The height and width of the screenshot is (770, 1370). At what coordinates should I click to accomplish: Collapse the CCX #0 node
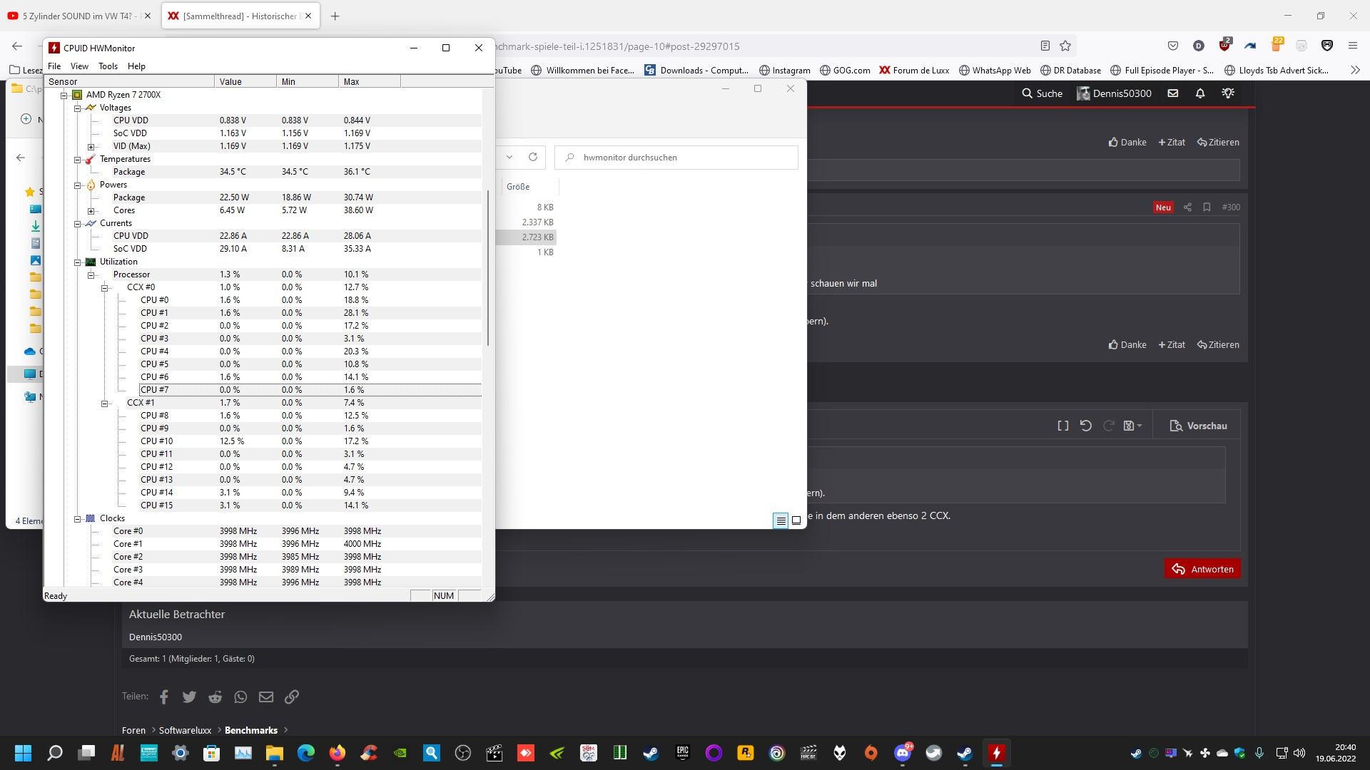[104, 287]
